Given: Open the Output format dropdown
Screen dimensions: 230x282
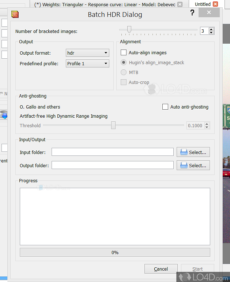Looking at the screenshot, I should click(x=88, y=53).
